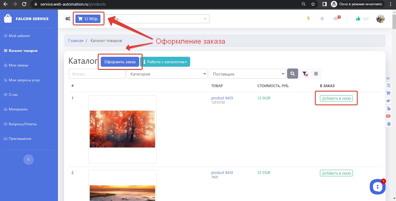The image size is (396, 201).
Task: Open messages envelope with unread badge
Action: click(x=336, y=19)
